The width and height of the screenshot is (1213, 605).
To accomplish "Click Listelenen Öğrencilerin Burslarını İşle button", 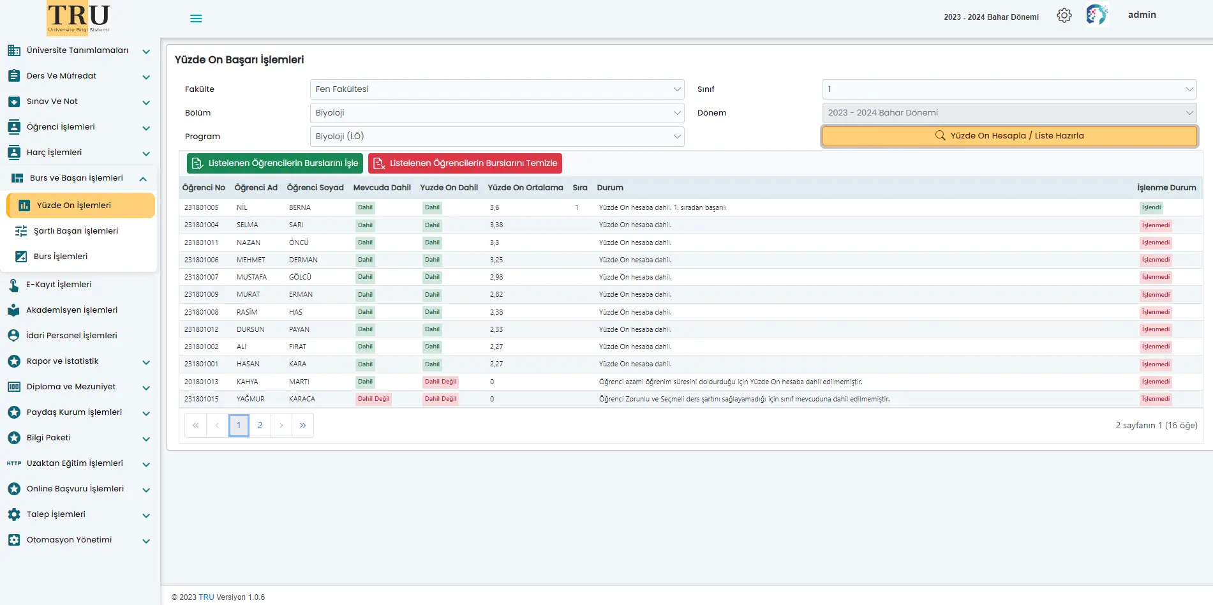I will (275, 163).
